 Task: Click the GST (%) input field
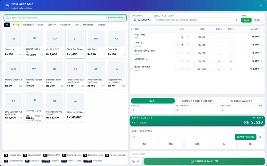(153, 110)
